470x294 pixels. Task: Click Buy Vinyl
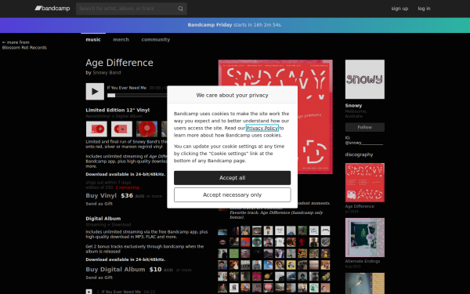pyautogui.click(x=101, y=195)
